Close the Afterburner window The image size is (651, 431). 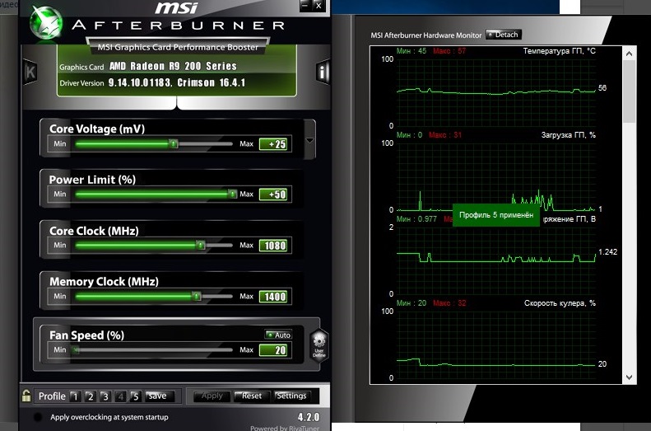pos(319,6)
